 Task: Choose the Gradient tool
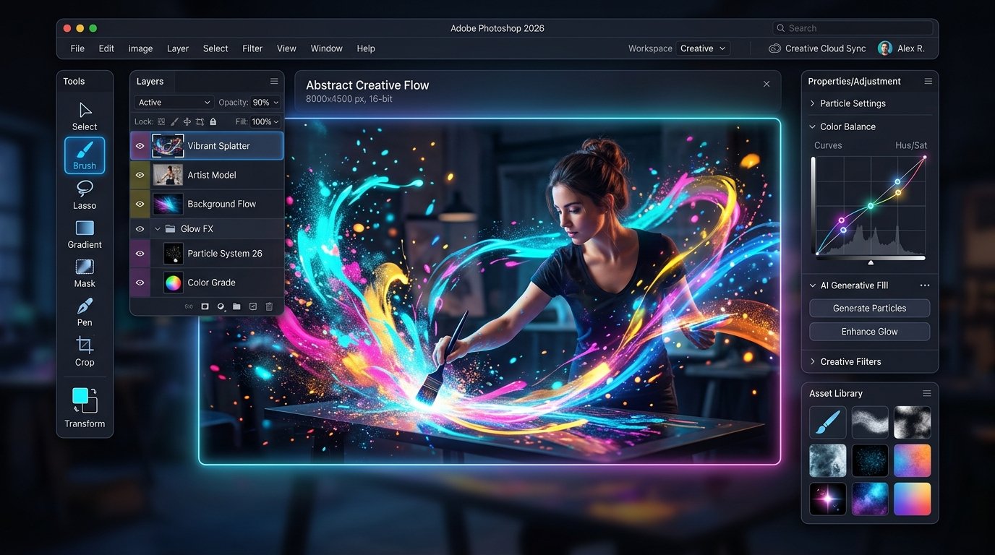click(85, 234)
